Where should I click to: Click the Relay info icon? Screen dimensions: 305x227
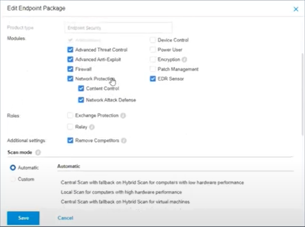point(92,127)
